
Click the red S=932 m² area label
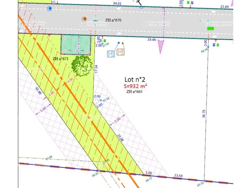coord(136,86)
